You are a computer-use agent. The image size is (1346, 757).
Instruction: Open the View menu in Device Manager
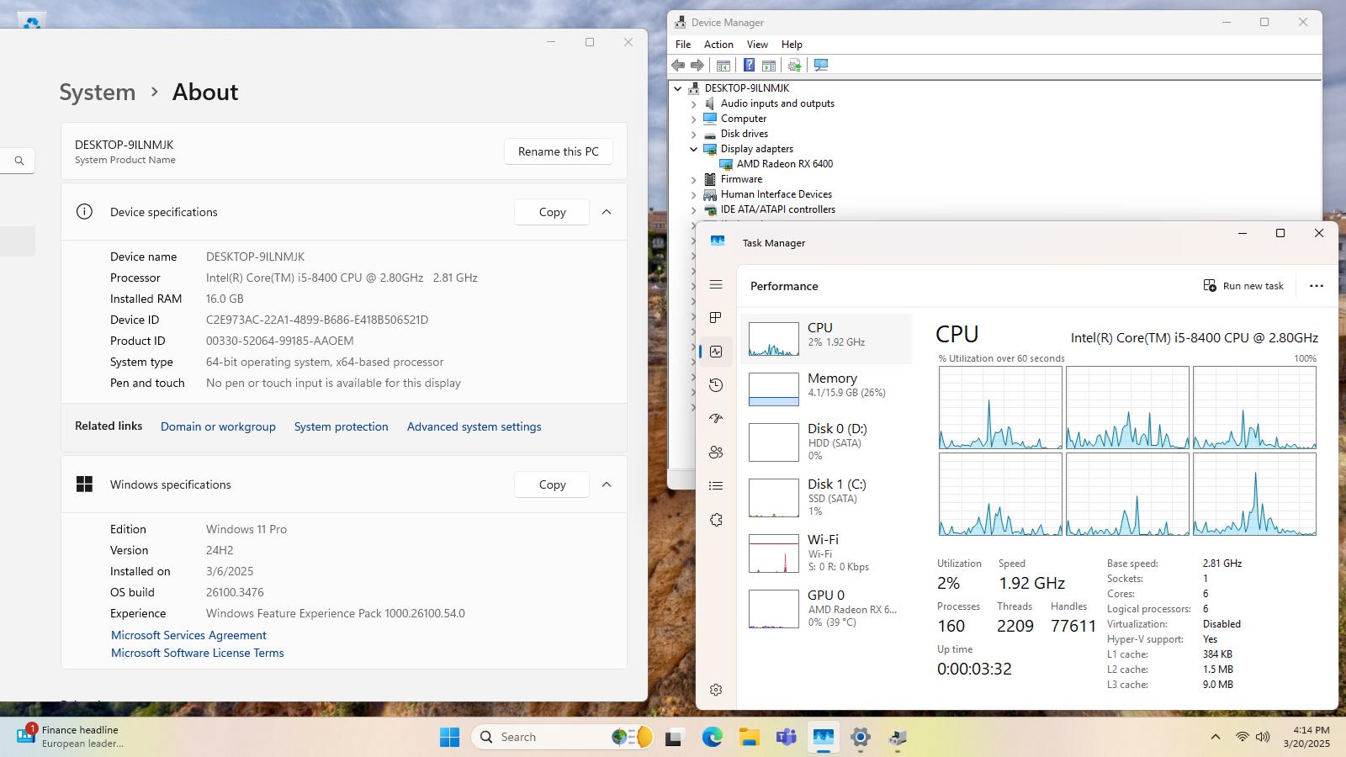point(757,45)
